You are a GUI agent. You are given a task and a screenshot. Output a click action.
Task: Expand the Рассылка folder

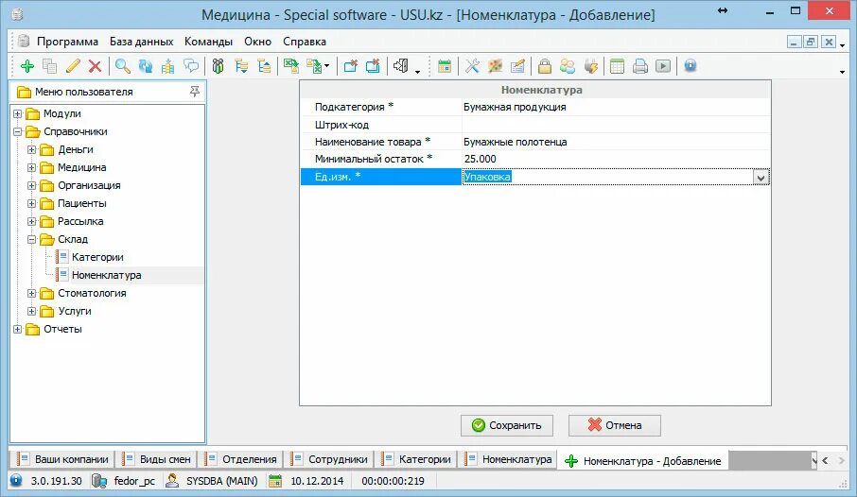(x=32, y=222)
